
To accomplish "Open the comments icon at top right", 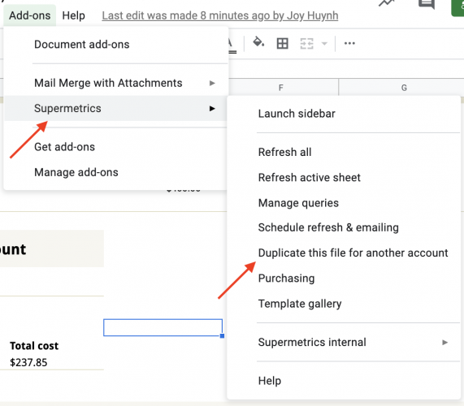I will 427,4.
